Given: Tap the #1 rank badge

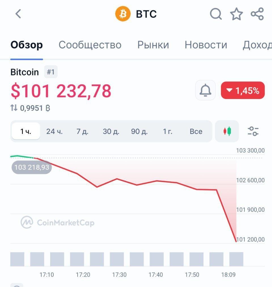Looking at the screenshot, I should pos(51,72).
